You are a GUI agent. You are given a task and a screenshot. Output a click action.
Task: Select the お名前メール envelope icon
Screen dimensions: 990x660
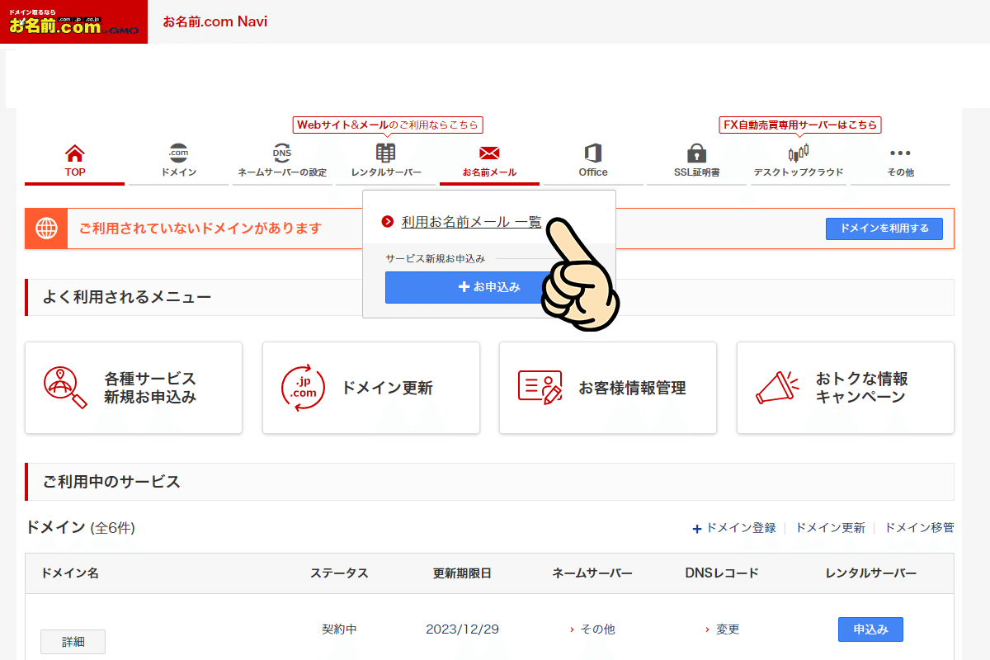click(x=488, y=153)
